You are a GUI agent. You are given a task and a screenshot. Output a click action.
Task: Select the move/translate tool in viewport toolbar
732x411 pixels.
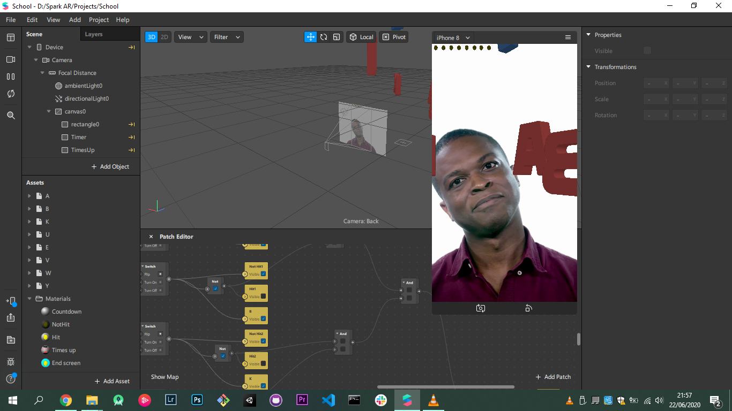310,37
